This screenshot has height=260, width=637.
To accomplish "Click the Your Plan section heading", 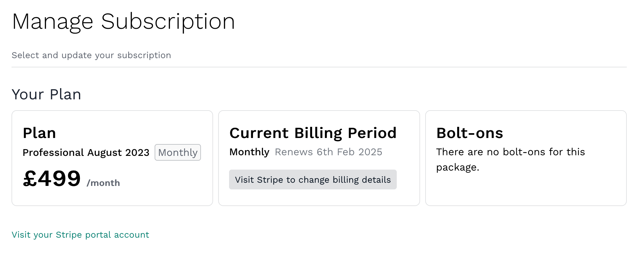I will (x=46, y=95).
